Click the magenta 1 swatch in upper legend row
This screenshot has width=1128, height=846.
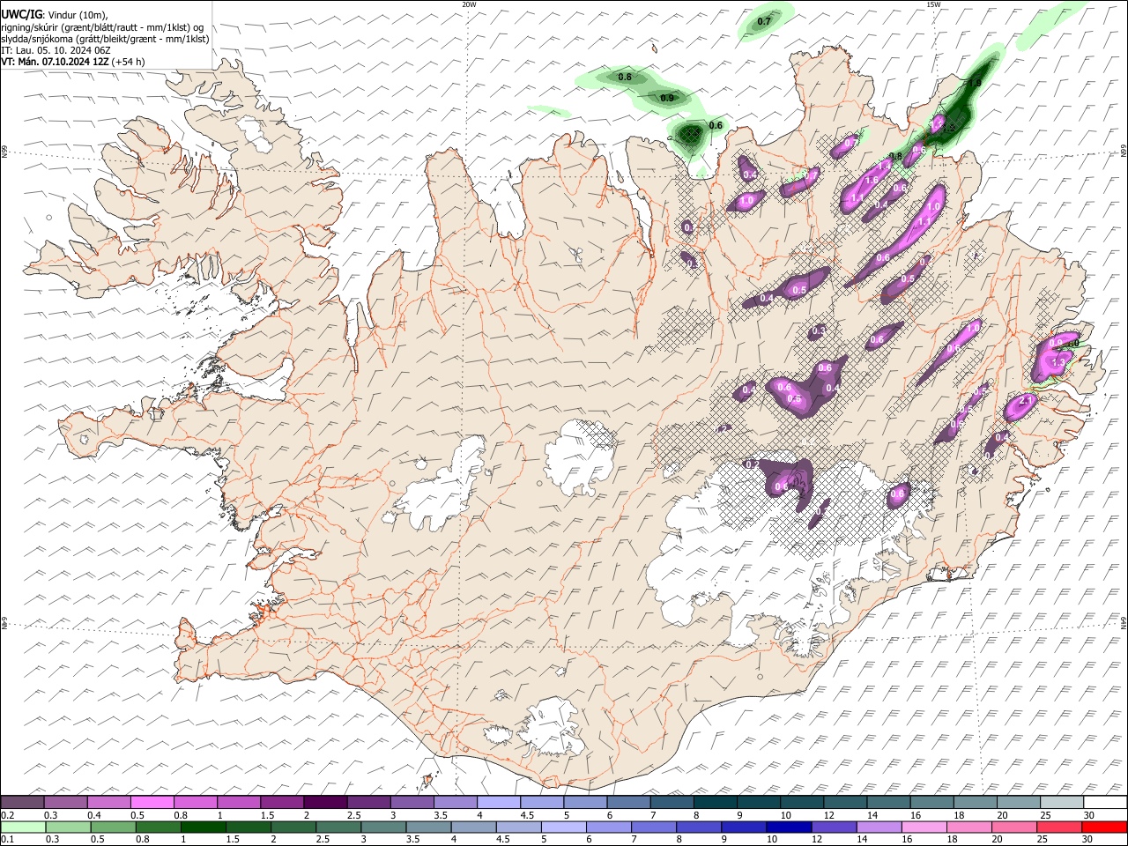click(x=239, y=802)
